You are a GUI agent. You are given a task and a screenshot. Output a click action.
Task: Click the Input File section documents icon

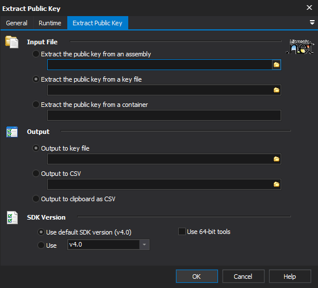click(x=12, y=42)
